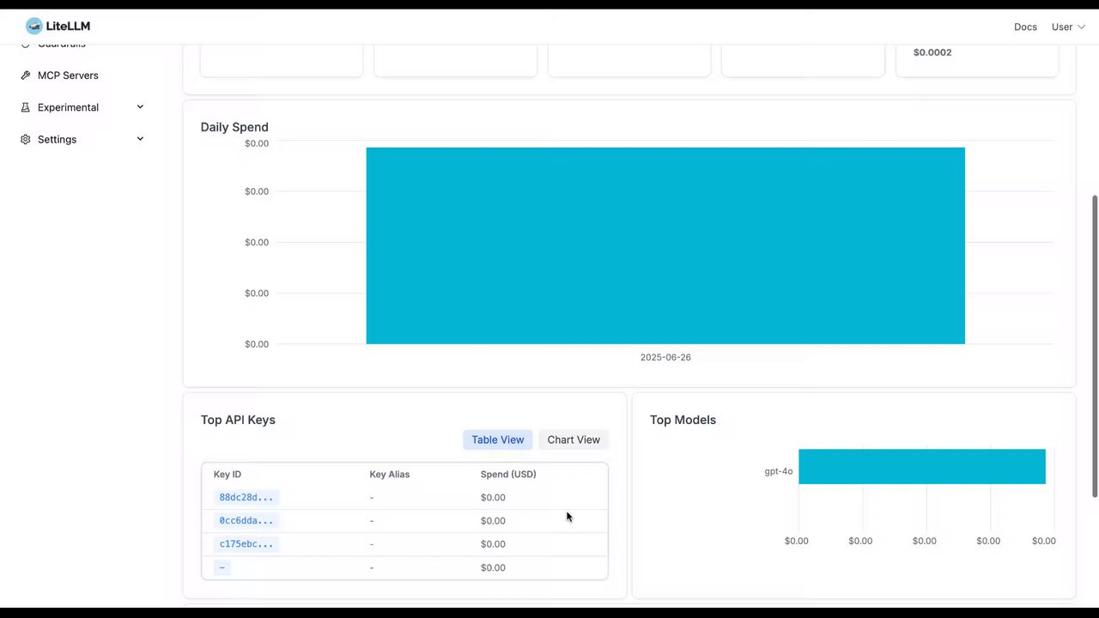The image size is (1099, 618).
Task: Click spend value in 0cc6dda... row
Action: tap(493, 520)
